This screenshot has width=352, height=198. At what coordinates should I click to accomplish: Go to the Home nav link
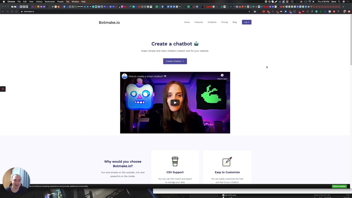click(187, 22)
